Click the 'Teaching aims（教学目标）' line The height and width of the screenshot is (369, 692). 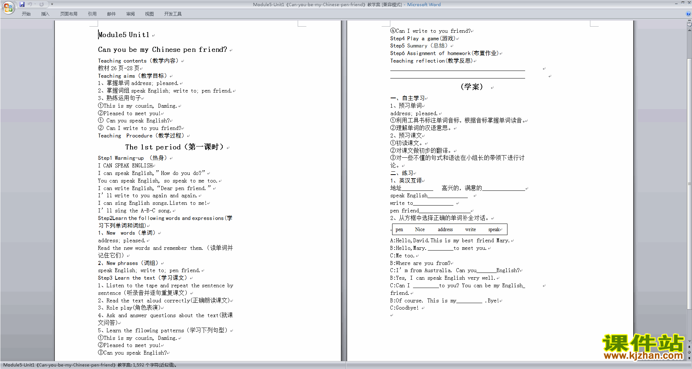coord(133,76)
